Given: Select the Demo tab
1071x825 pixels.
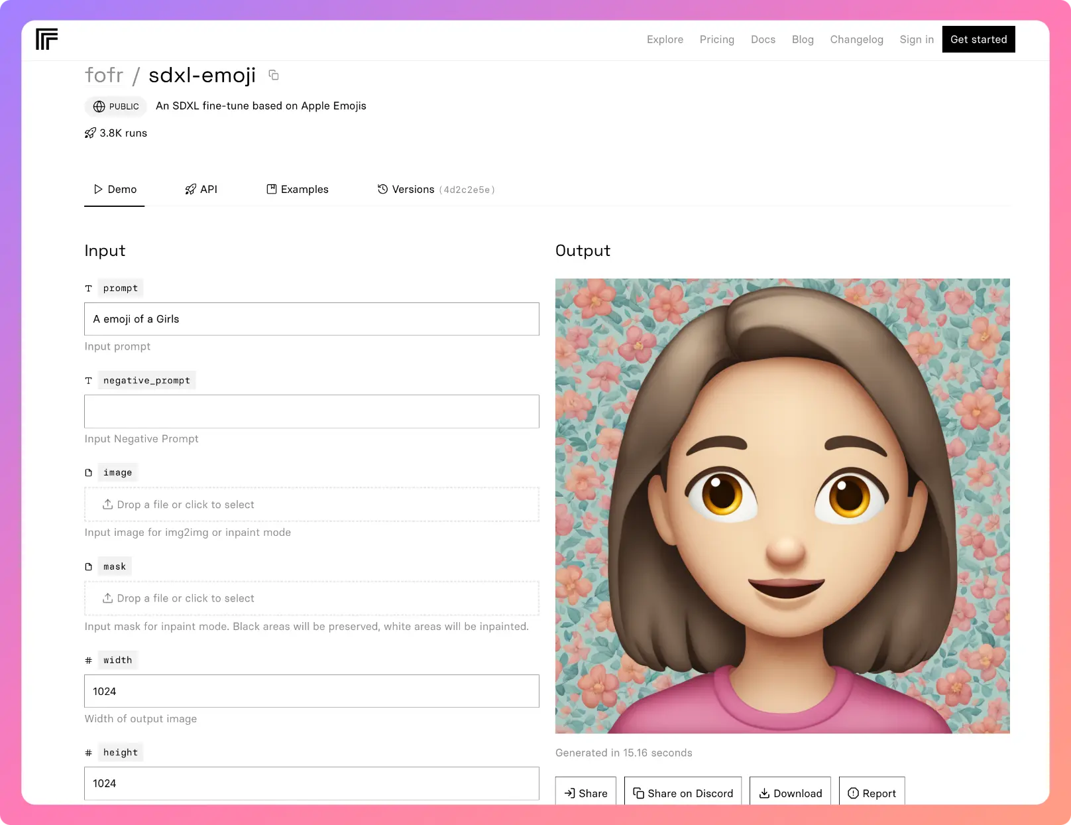Looking at the screenshot, I should pyautogui.click(x=115, y=190).
